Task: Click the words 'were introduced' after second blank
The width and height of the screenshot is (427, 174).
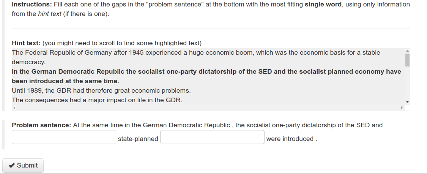Action: (x=290, y=139)
